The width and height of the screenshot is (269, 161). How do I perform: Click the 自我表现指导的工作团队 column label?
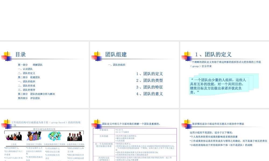click(x=55, y=144)
